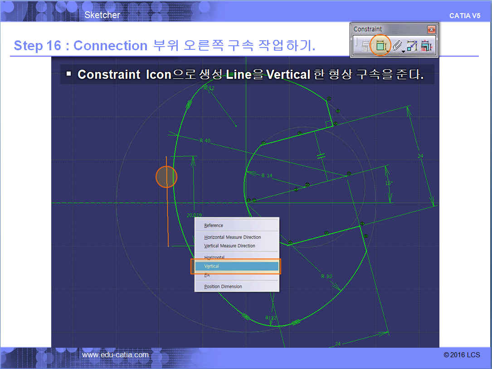The width and height of the screenshot is (492, 369).
Task: Click the Edit Multi-Constraint icon
Action: click(x=426, y=46)
